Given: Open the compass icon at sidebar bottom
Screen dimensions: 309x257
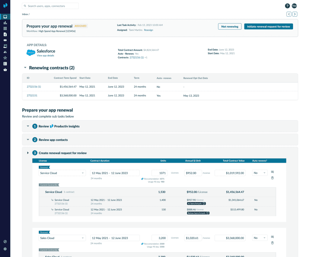Looking at the screenshot, I should pos(5,242).
